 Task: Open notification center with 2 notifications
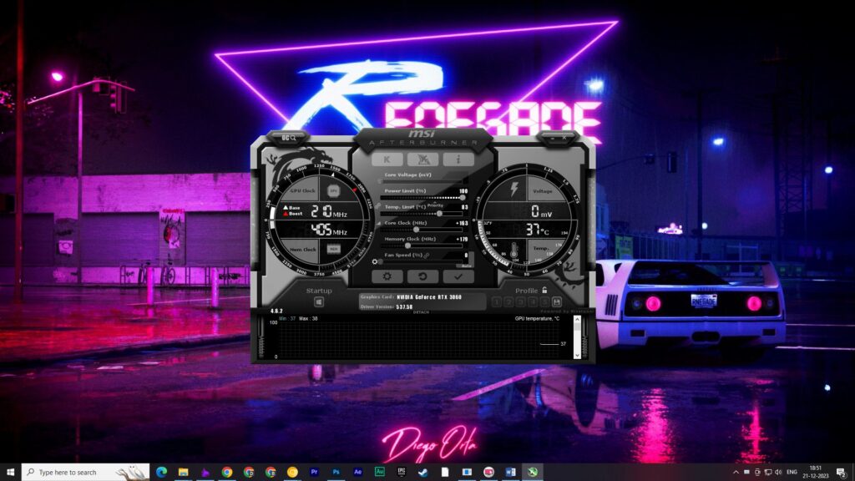[842, 473]
